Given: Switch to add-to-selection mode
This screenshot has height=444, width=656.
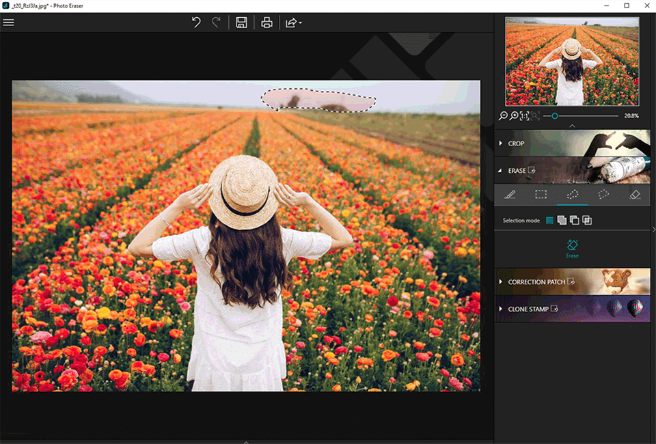Looking at the screenshot, I should 562,220.
